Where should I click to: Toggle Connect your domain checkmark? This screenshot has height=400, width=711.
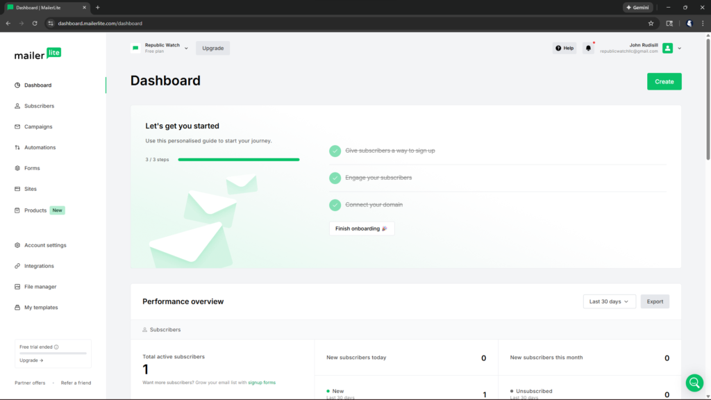click(335, 205)
